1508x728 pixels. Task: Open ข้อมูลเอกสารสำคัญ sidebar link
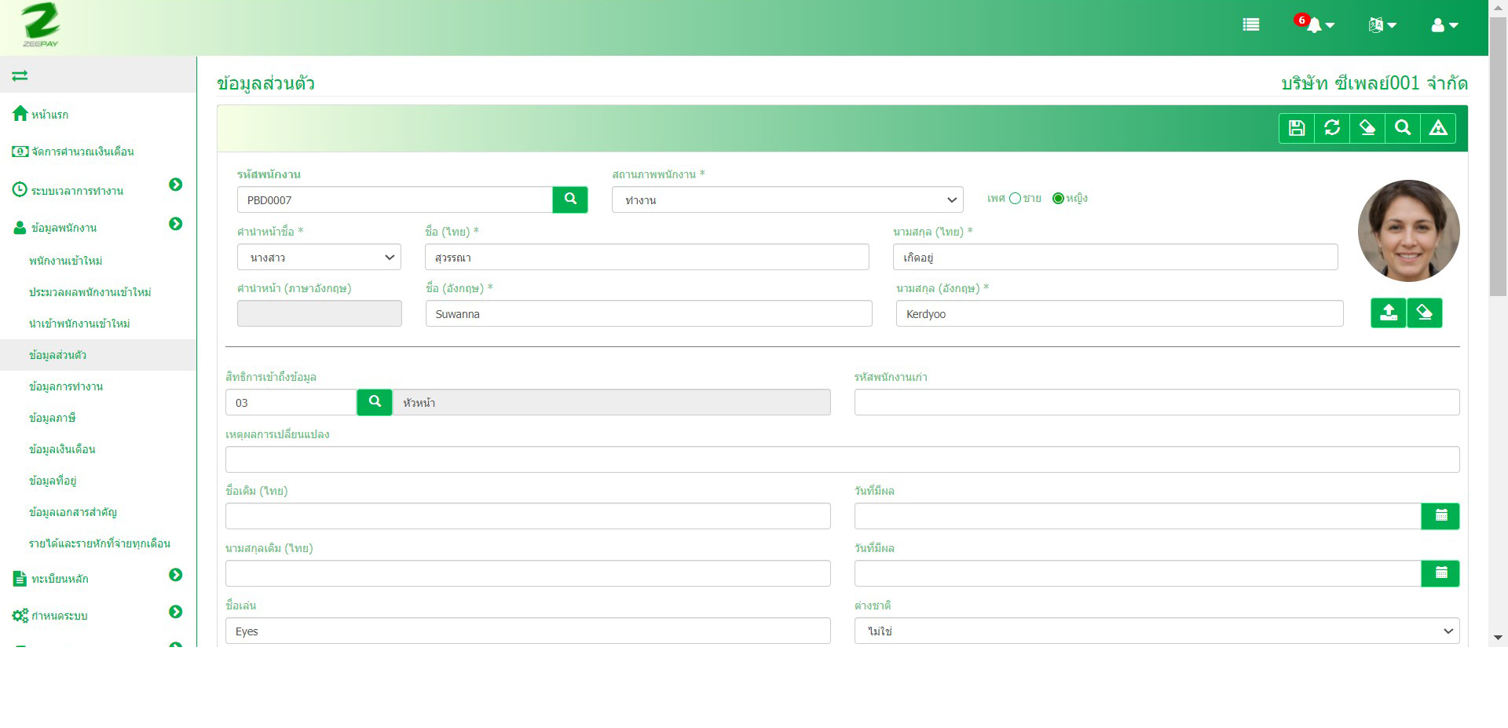(73, 512)
